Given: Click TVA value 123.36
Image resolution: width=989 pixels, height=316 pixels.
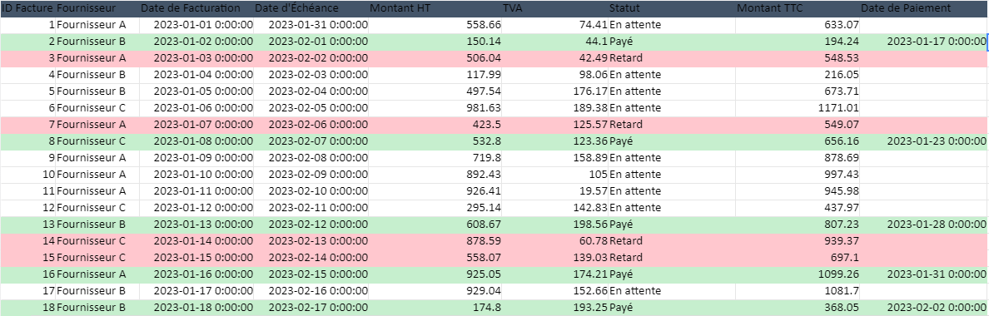Looking at the screenshot, I should click(555, 141).
